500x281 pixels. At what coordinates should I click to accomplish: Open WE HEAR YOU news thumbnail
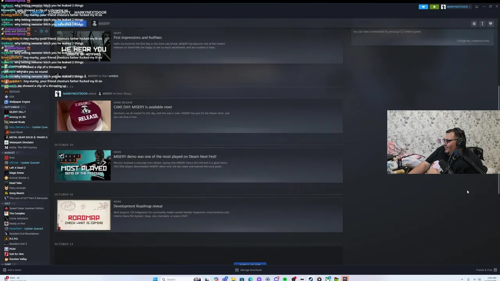(84, 46)
